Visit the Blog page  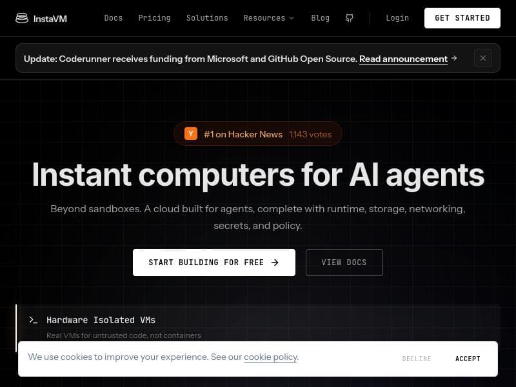click(320, 18)
